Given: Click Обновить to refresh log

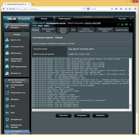Looking at the screenshot, I should pyautogui.click(x=100, y=115).
